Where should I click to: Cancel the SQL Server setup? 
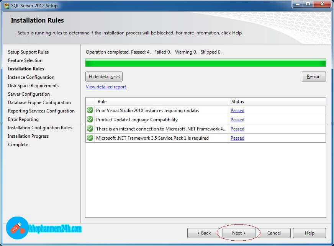274,233
